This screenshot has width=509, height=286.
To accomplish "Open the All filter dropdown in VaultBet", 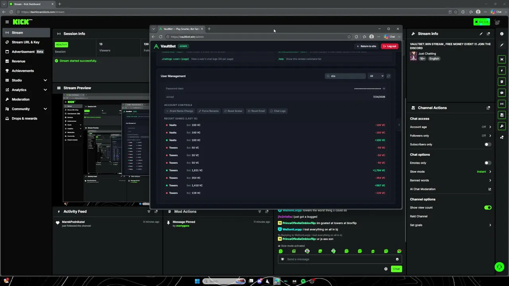I will click(x=377, y=76).
